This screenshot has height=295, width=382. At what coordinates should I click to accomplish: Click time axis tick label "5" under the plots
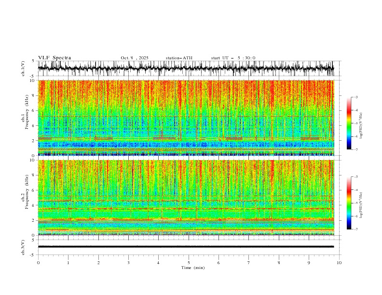(x=189, y=263)
